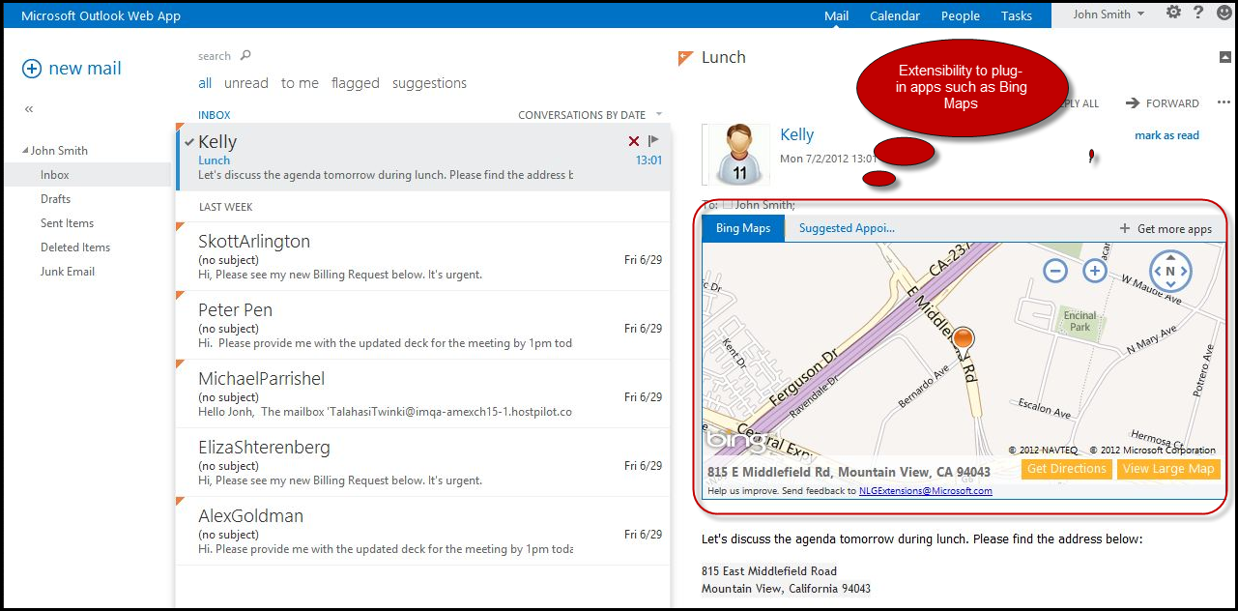Viewport: 1238px width, 611px height.
Task: Open the Junk Email folder
Action: (68, 272)
